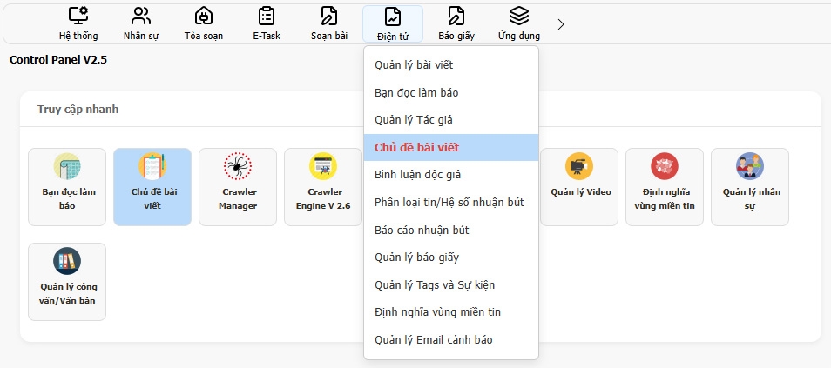The width and height of the screenshot is (831, 368).
Task: Open the Tòa soạn toolbar icon
Action: tap(204, 23)
